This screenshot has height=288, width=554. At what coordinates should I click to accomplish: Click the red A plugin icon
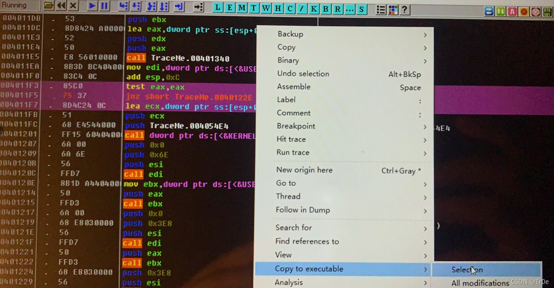click(512, 12)
